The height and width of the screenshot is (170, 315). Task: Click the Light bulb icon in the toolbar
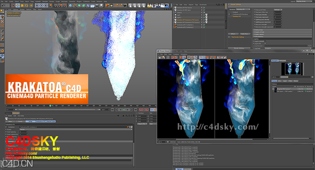(101, 5)
